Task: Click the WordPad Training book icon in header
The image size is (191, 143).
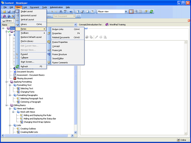Action: (x=107, y=24)
